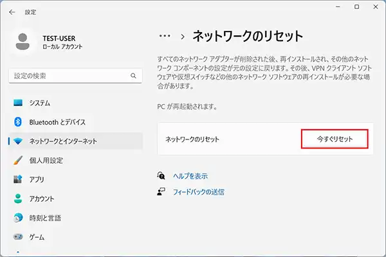Minimize the settings window

coord(338,7)
